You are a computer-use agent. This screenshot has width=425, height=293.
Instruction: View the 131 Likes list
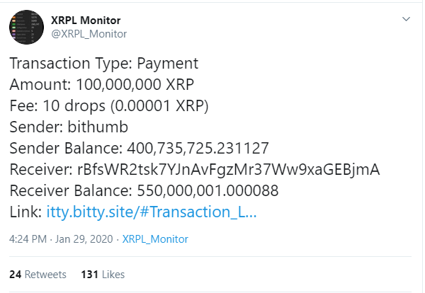tap(103, 275)
